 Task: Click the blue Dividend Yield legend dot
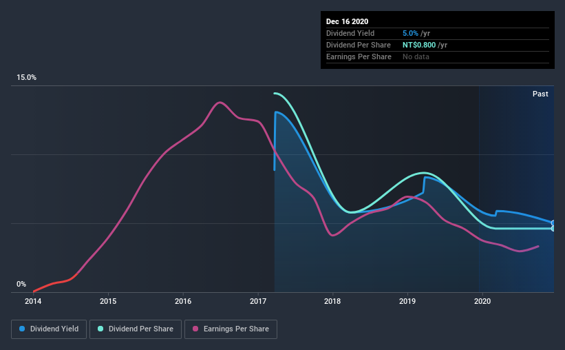[x=22, y=329]
